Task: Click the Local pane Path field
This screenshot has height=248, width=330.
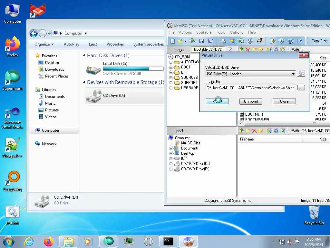Action: (x=315, y=131)
